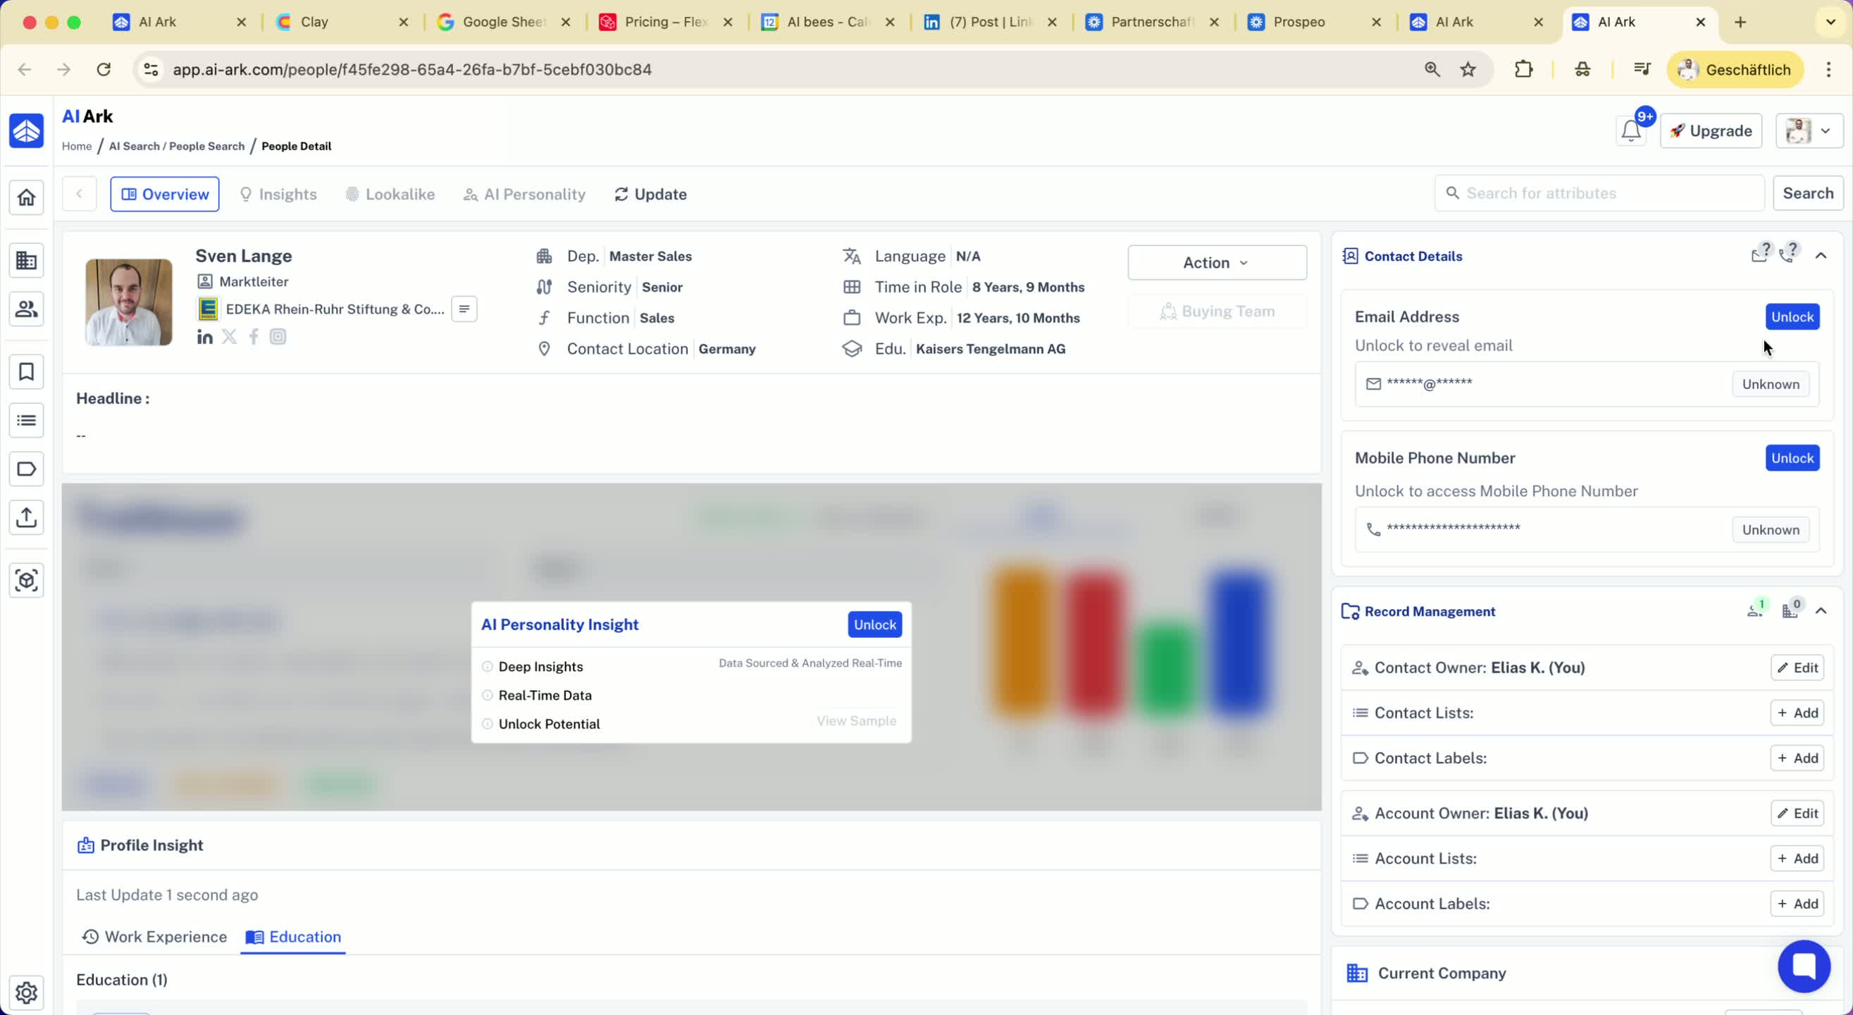1853x1015 pixels.
Task: Open the Companies icon in the left sidebar
Action: click(27, 261)
